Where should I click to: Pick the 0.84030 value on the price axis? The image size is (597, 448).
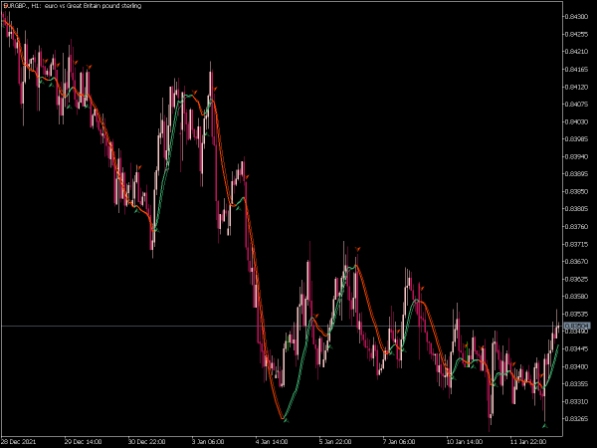click(576, 121)
